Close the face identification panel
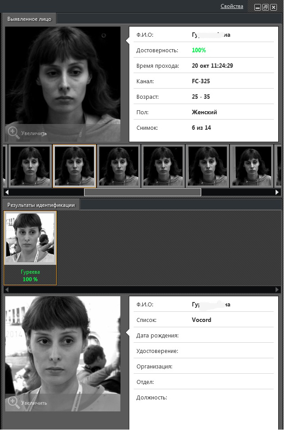The width and height of the screenshot is (284, 430). pos(273,7)
